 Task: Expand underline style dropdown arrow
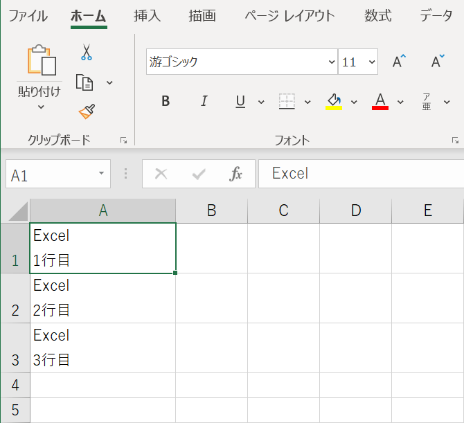click(x=261, y=102)
